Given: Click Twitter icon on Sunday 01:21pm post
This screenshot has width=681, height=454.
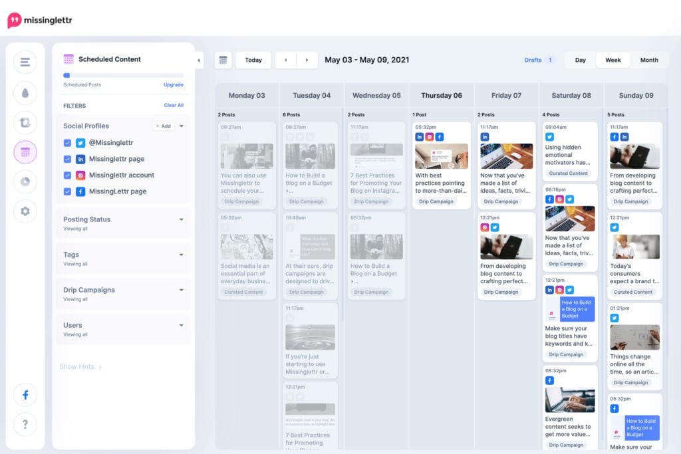Looking at the screenshot, I should coord(614,318).
